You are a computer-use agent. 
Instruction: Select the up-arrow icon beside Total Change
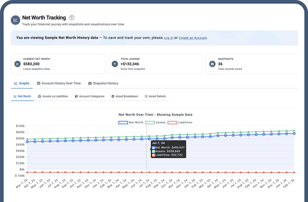(115, 64)
